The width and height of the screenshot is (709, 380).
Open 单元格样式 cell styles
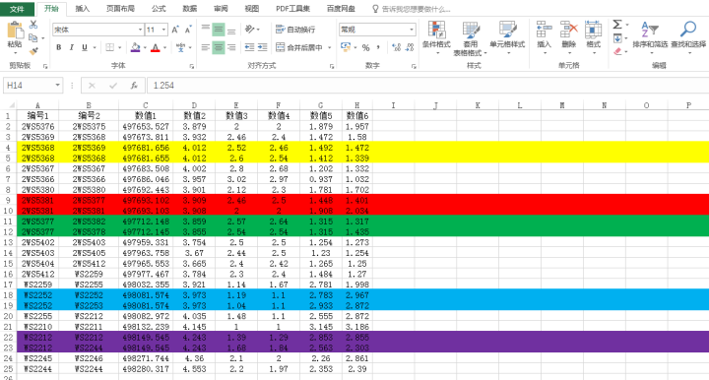click(507, 37)
